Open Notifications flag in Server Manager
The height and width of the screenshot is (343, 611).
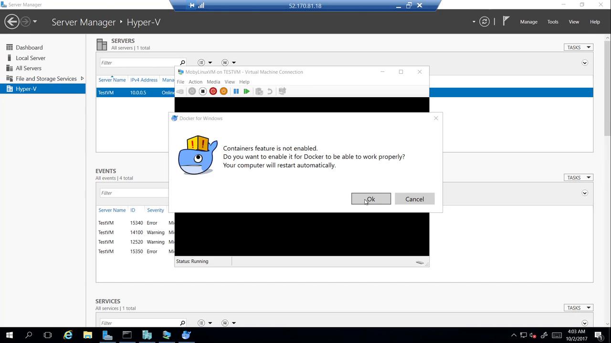coord(506,21)
